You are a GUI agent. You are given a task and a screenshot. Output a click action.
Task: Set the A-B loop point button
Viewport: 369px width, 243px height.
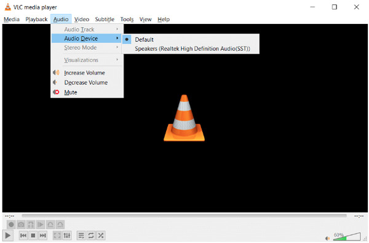point(31,225)
